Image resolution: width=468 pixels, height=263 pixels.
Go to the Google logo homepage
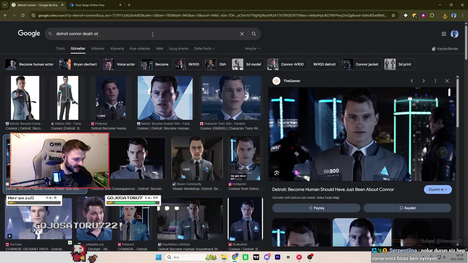pyautogui.click(x=29, y=34)
